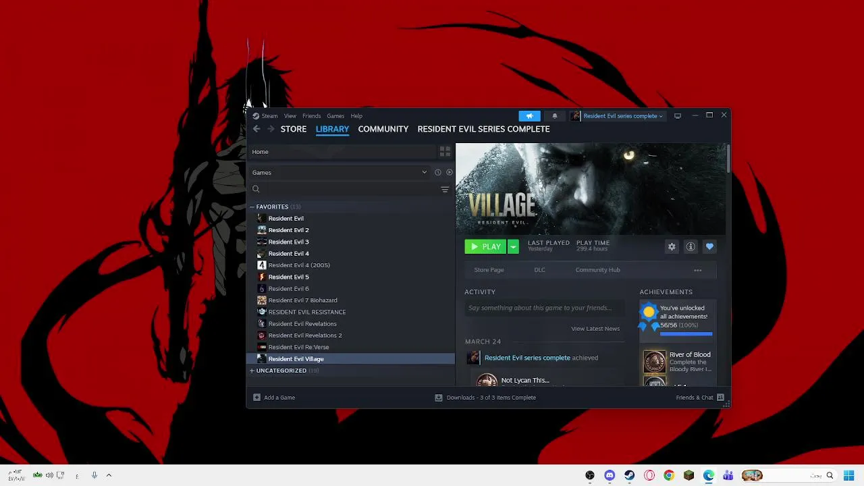Screen dimensions: 864x486
Task: Click the green PLAY button
Action: click(485, 247)
